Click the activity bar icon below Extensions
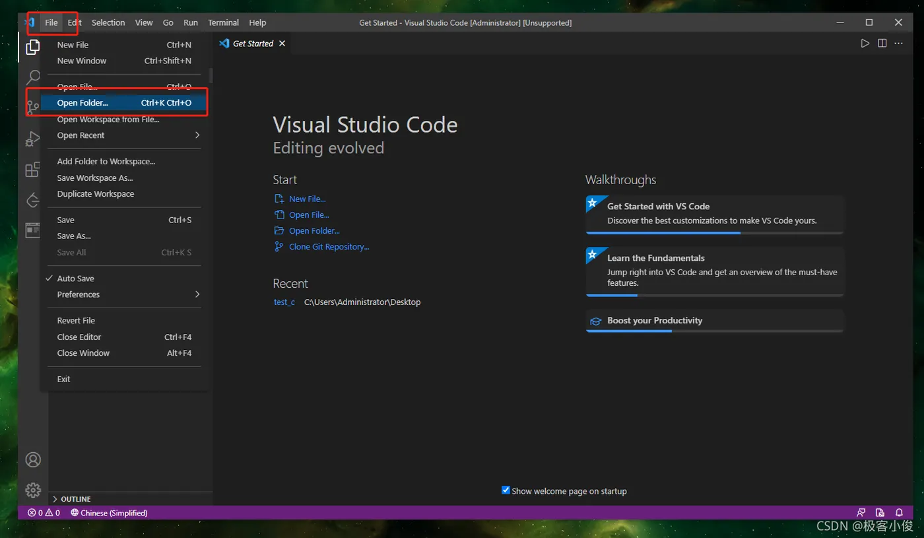 click(32, 200)
